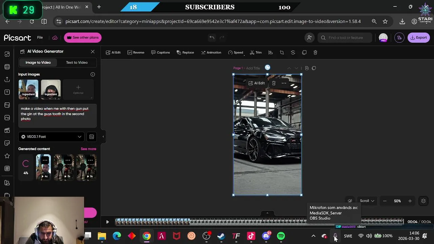Screen dimensions: 434x244
Task: Open generation settings next to model selector
Action: pyautogui.click(x=92, y=137)
